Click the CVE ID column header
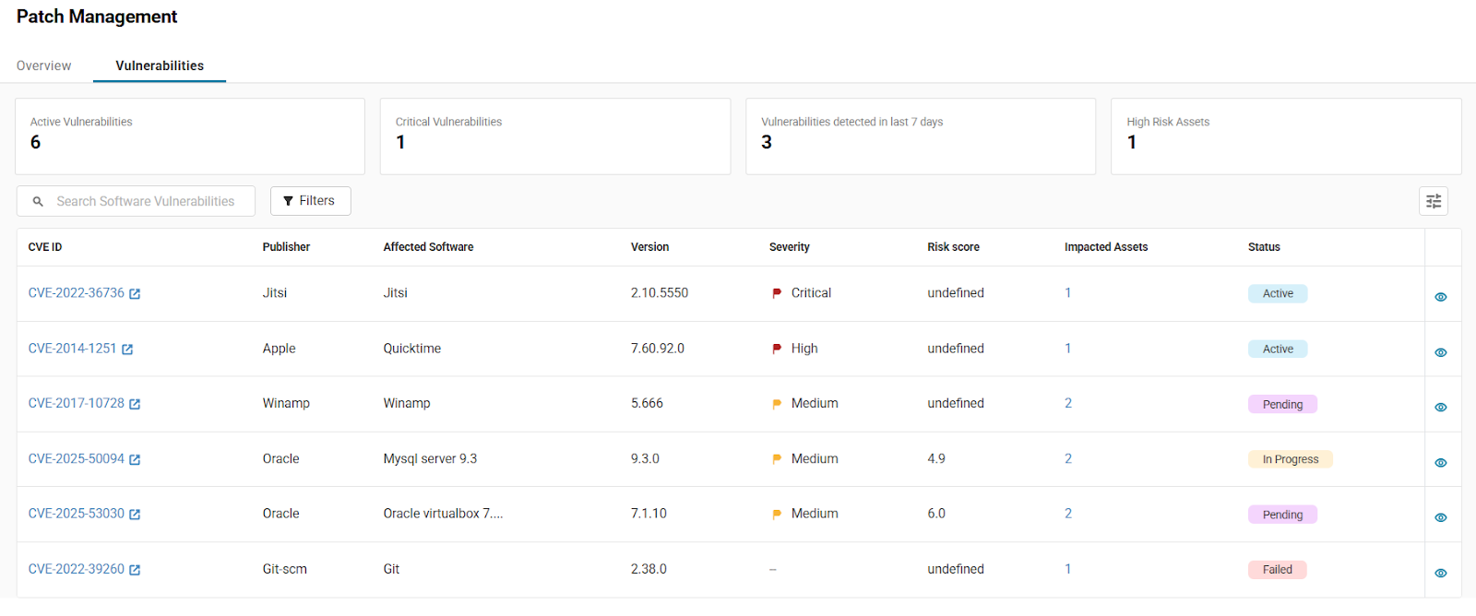1476x616 pixels. point(45,247)
